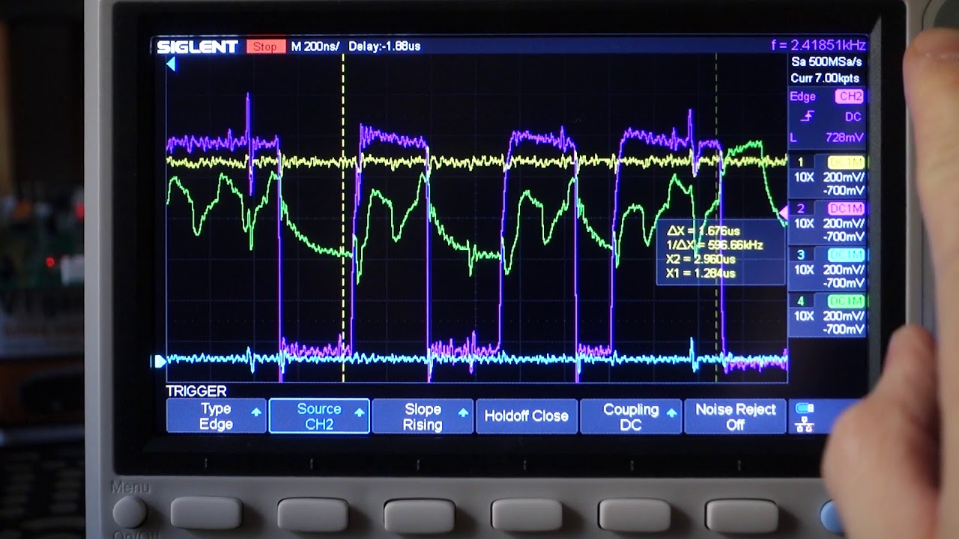This screenshot has height=539, width=959.
Task: Open channel 1 settings box
Action: click(x=827, y=178)
